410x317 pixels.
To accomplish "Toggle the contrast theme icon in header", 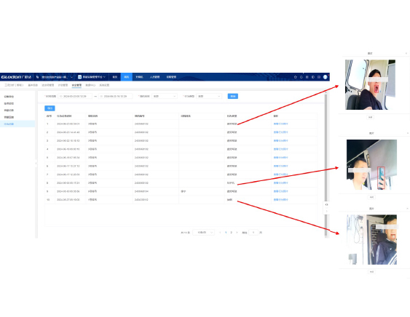I will [x=312, y=77].
